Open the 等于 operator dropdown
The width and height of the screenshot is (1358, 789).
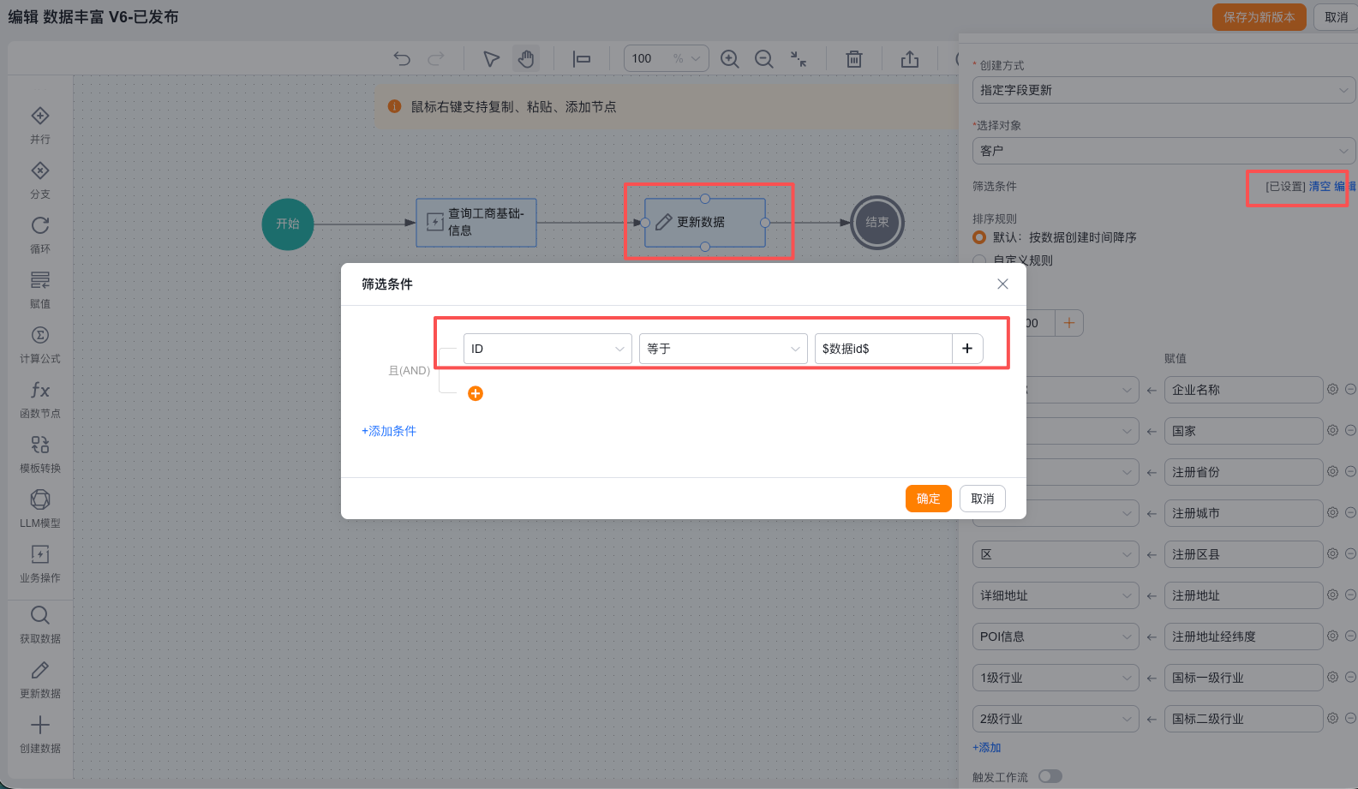(723, 349)
